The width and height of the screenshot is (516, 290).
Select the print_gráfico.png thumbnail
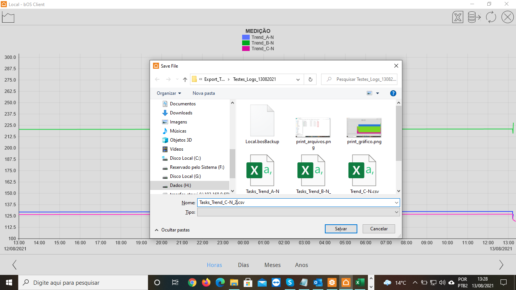(x=364, y=128)
